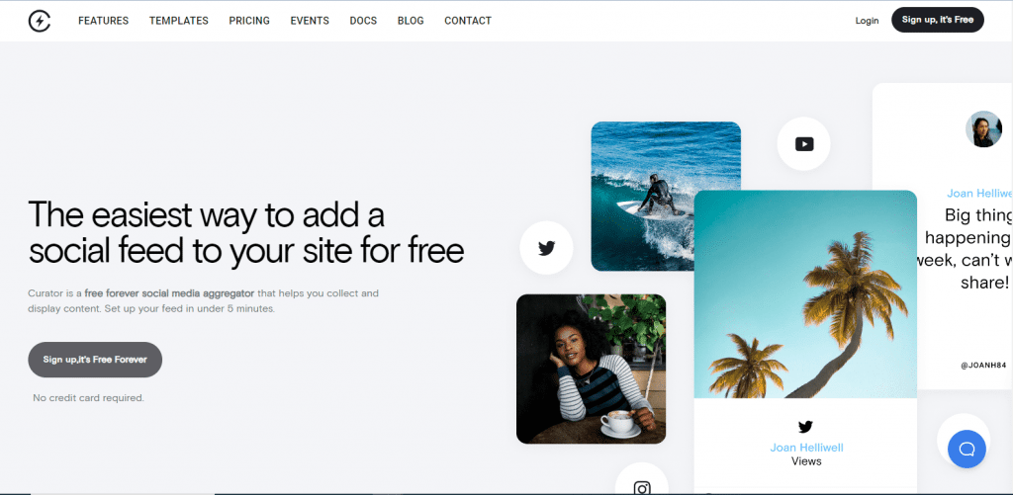The height and width of the screenshot is (495, 1013).
Task: Click the Curator lightning bolt logo
Action: tap(40, 21)
